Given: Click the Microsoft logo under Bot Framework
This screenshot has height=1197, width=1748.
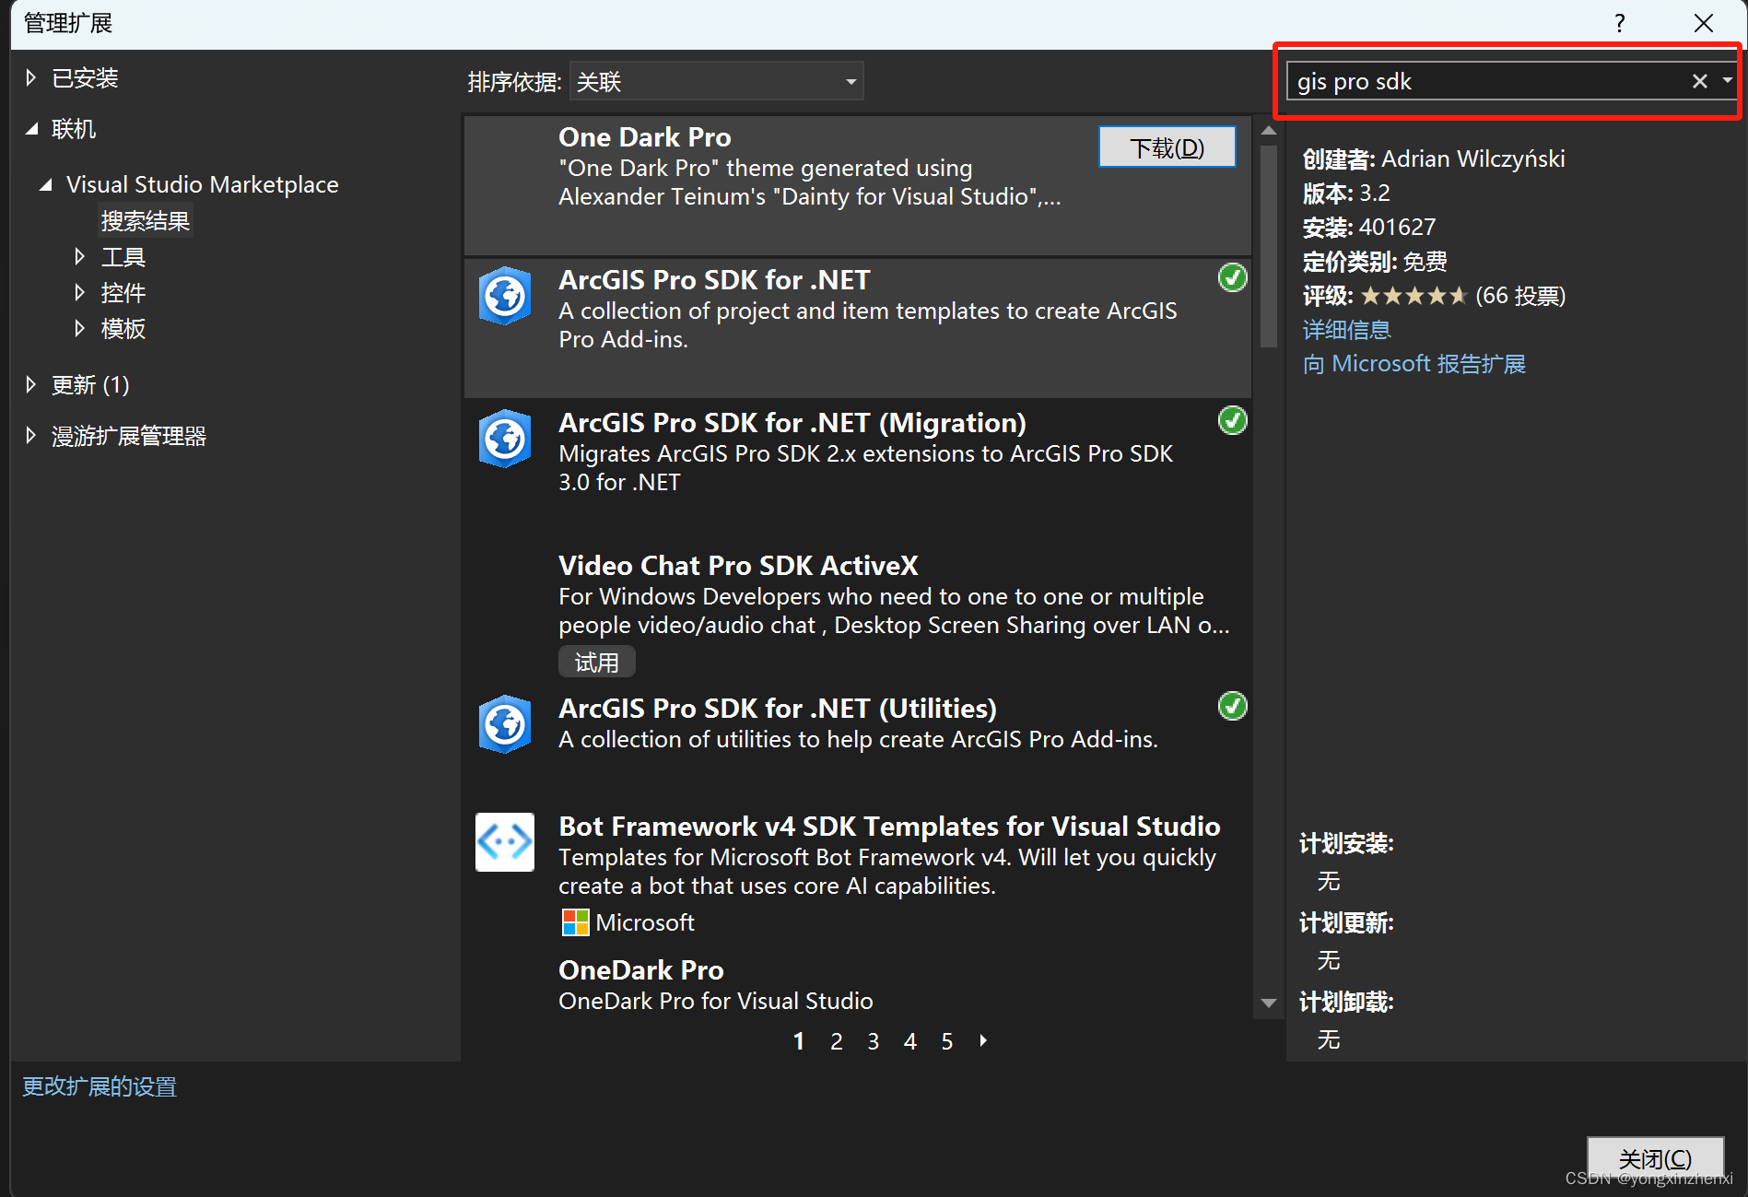Looking at the screenshot, I should click(575, 922).
